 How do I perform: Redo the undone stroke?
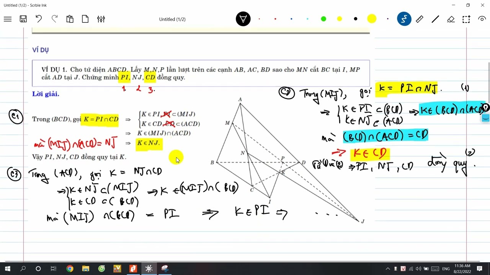[x=54, y=19]
